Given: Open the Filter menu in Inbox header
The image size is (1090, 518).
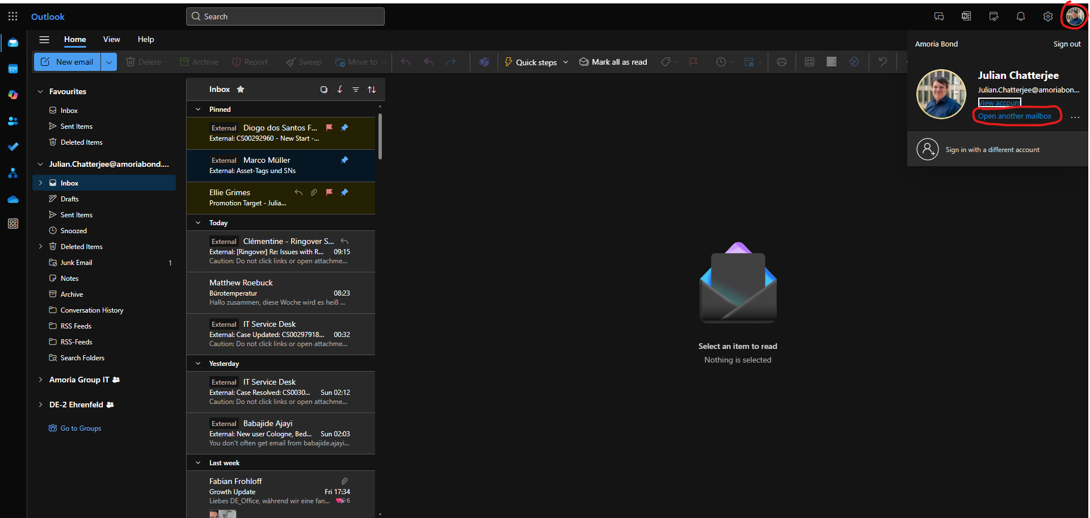Looking at the screenshot, I should [356, 89].
